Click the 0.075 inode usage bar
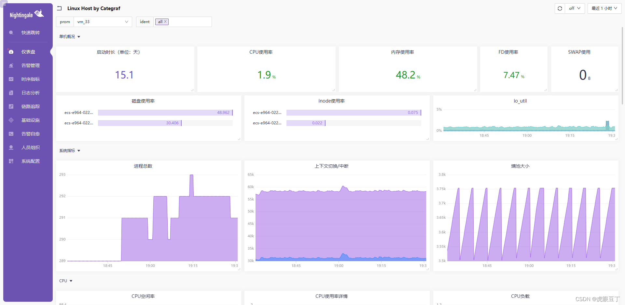 [354, 113]
